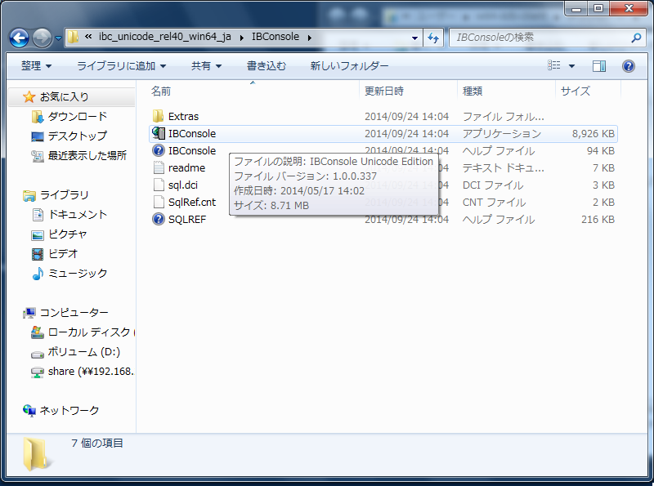
Task: Open the share network drive
Action: [91, 371]
